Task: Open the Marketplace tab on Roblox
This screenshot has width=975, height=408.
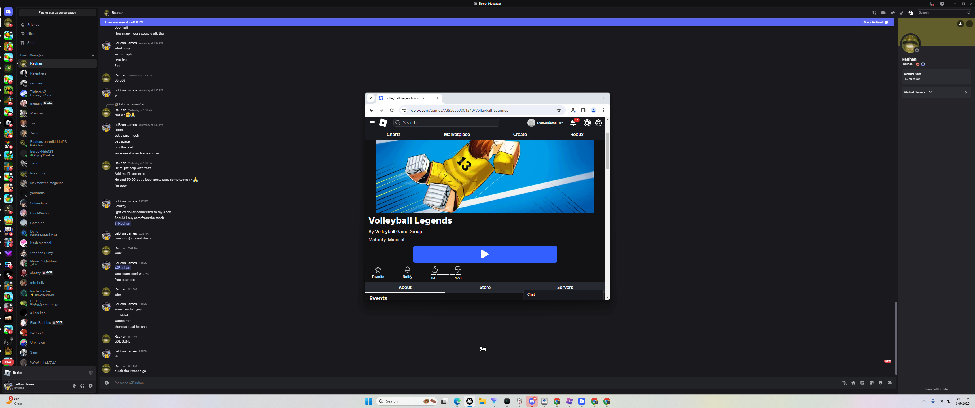Action: [457, 134]
